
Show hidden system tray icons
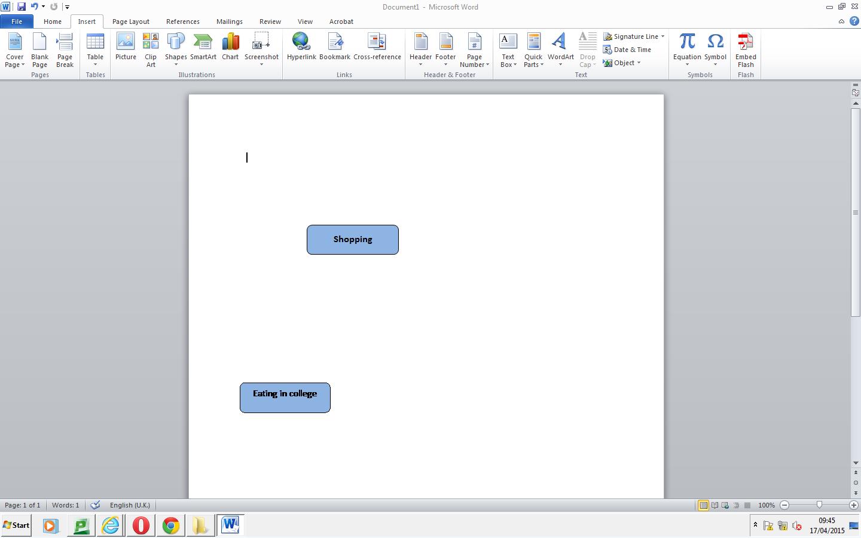click(755, 525)
